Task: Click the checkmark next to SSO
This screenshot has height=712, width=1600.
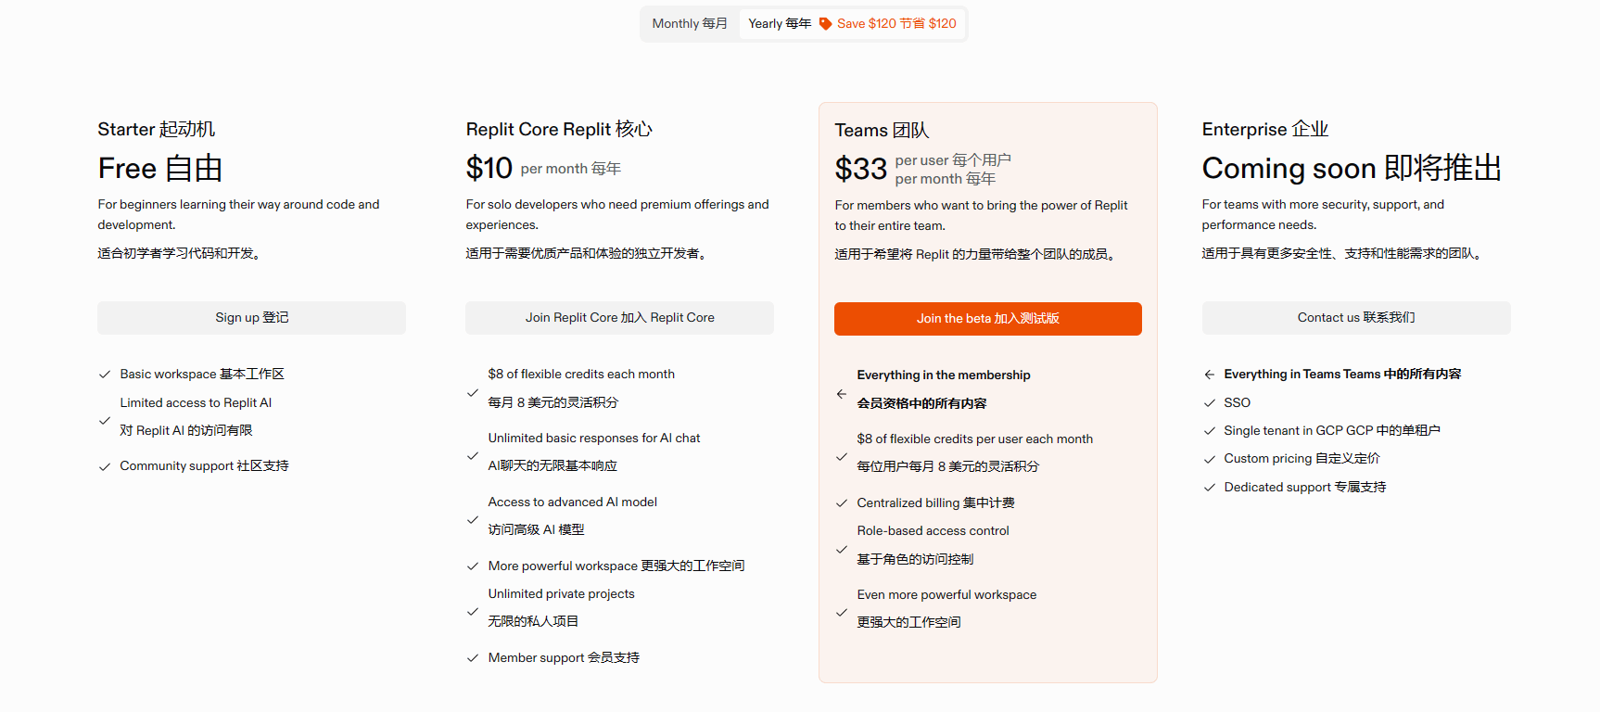Action: click(1209, 403)
